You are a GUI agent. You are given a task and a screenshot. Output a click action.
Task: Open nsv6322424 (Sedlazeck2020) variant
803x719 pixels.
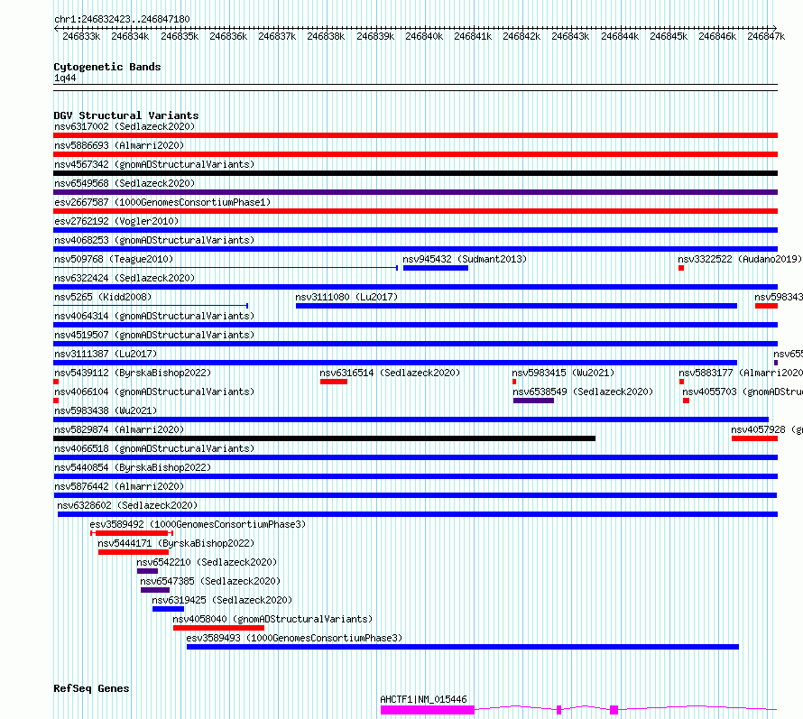[125, 278]
